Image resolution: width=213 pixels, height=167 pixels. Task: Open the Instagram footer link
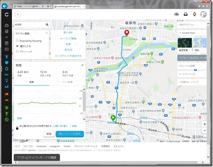55,146
